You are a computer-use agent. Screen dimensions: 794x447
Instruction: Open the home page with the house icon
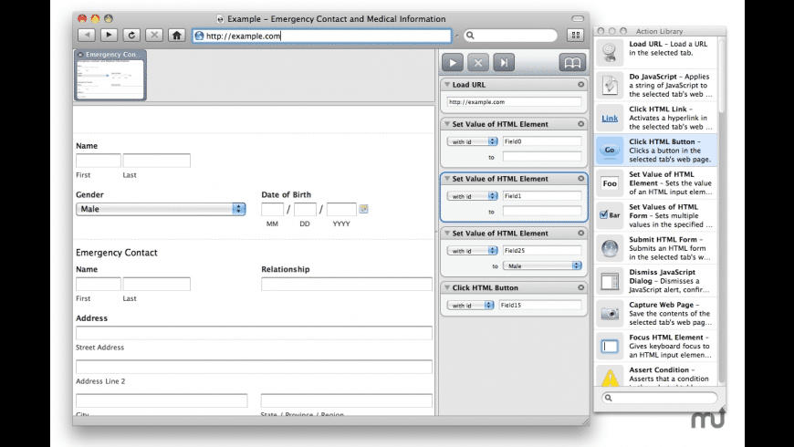pyautogui.click(x=177, y=35)
